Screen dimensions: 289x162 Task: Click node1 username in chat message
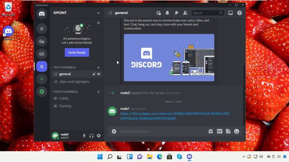click(x=125, y=109)
